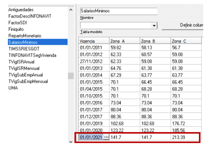The image size is (206, 147).
Task: Open the date picker ellipsis for 01/01/2021
Action: tap(106, 137)
